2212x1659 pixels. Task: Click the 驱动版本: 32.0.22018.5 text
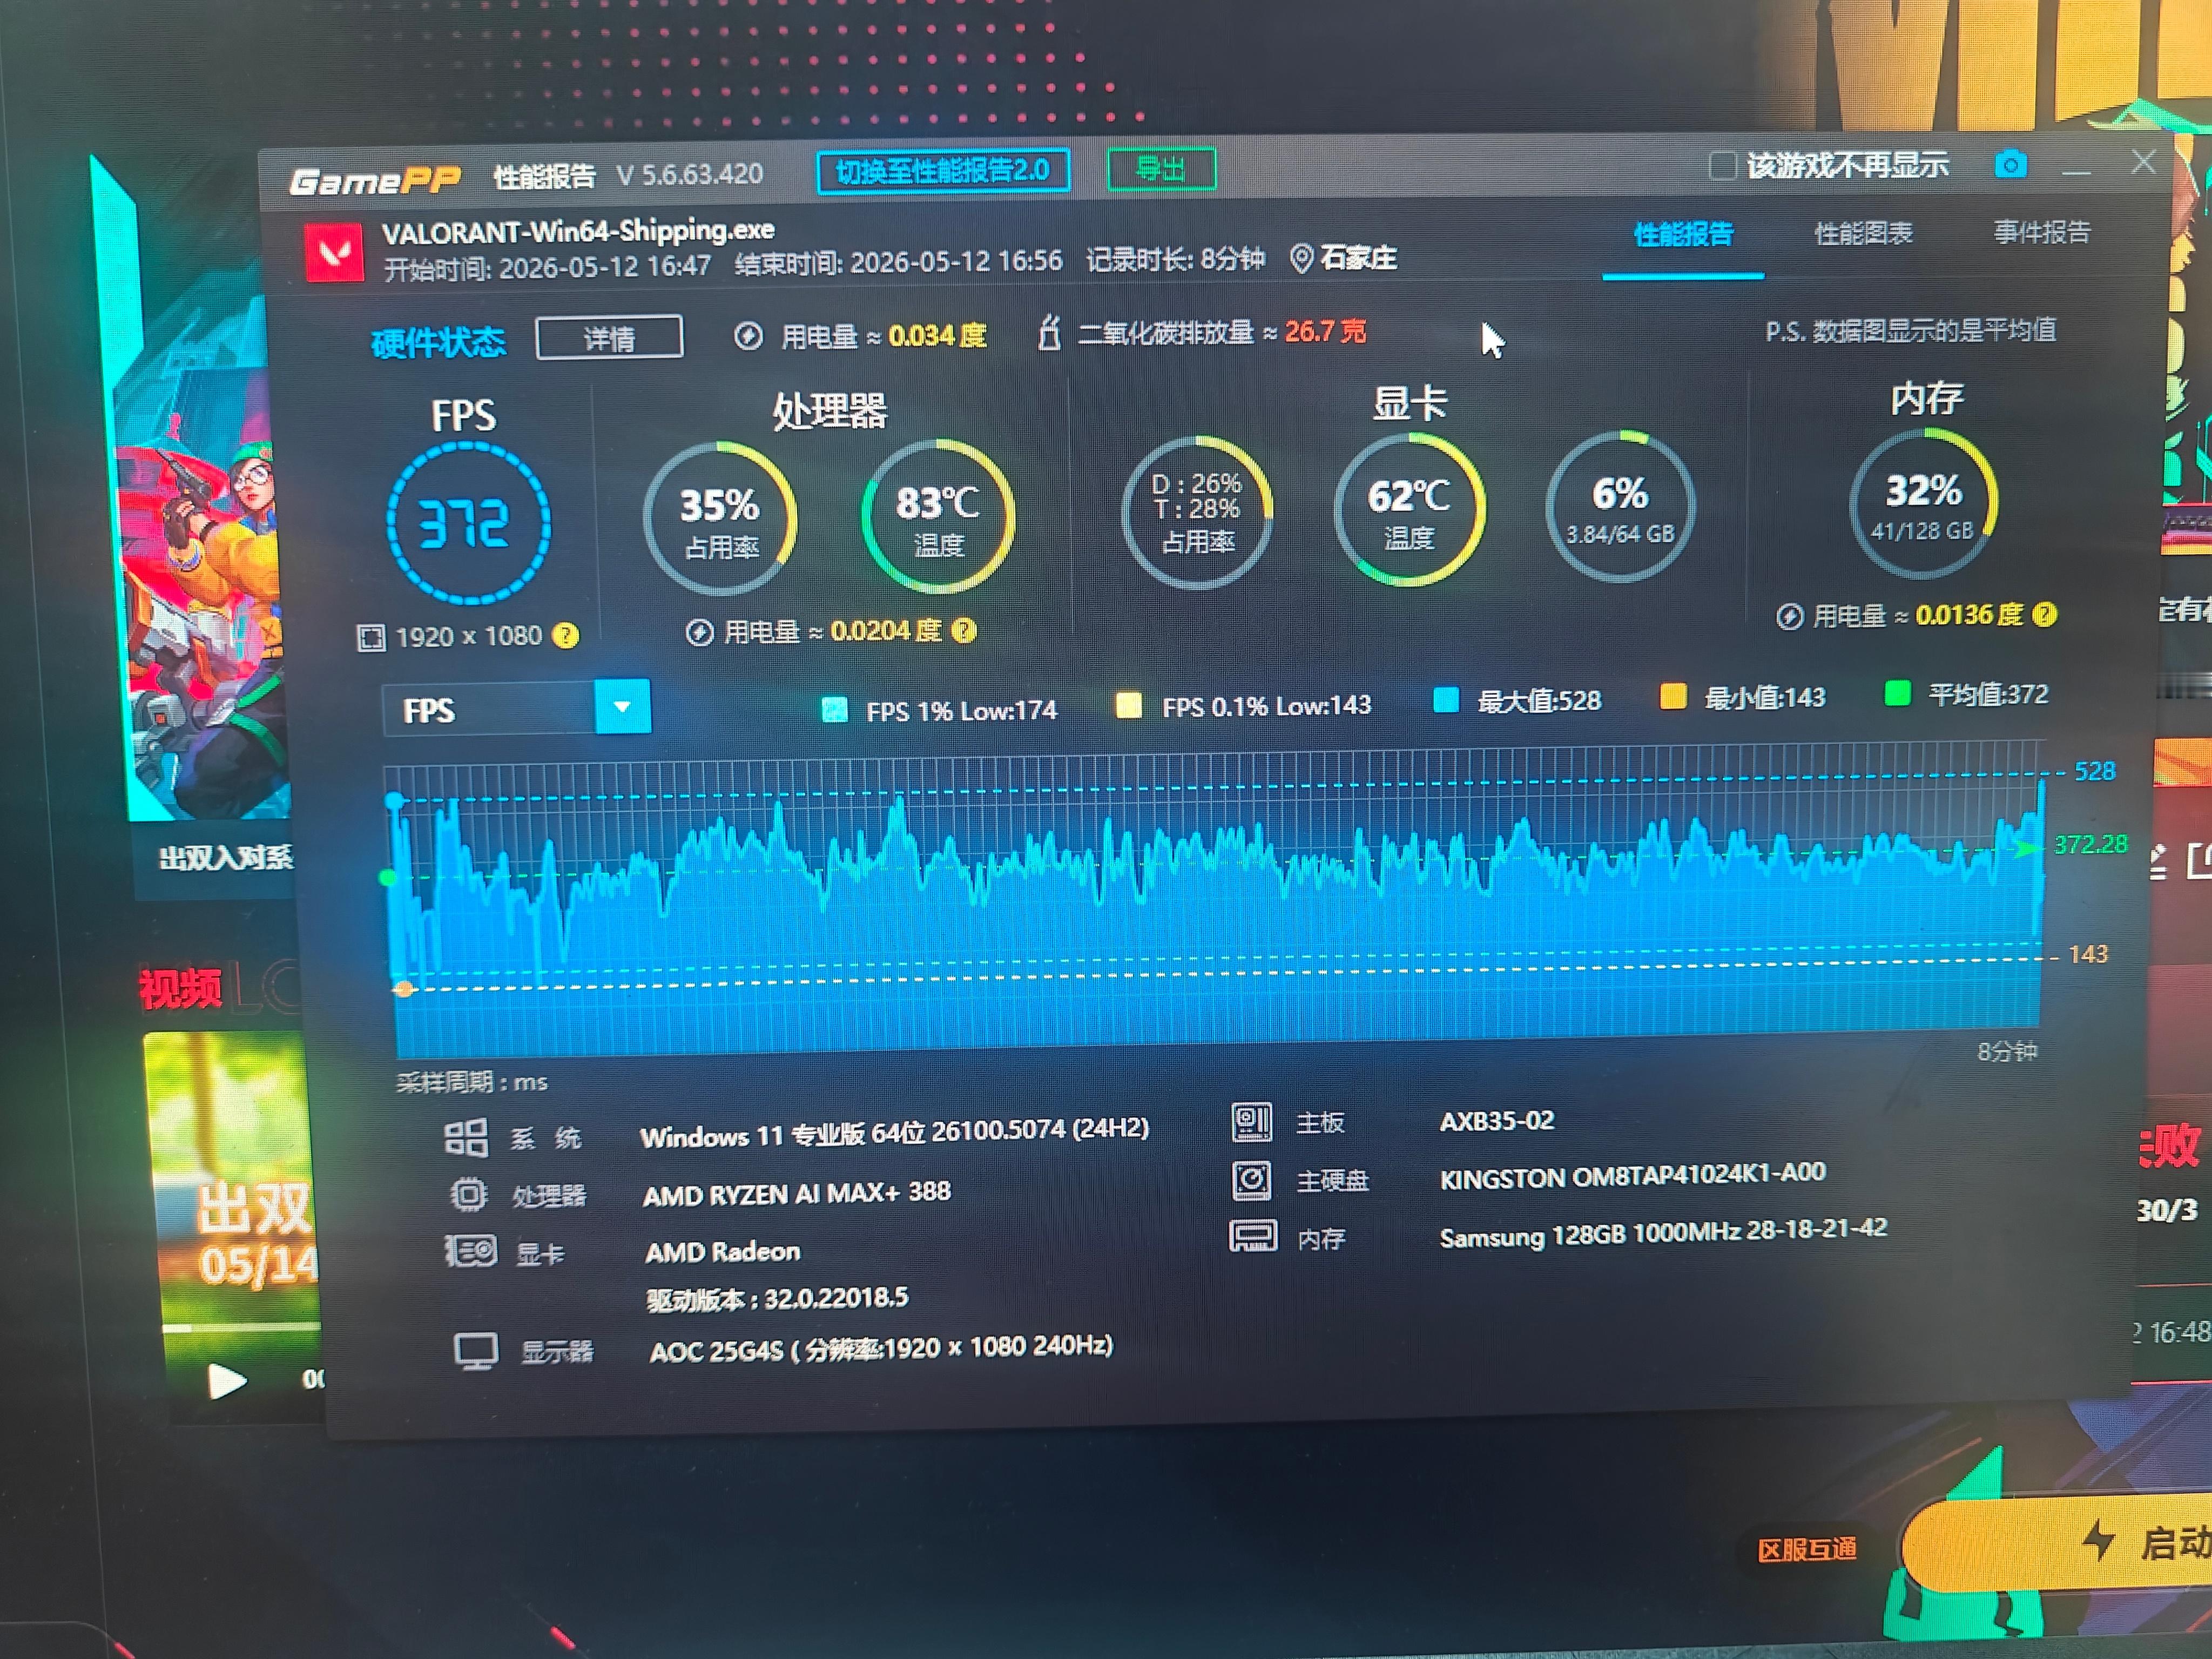tap(778, 1299)
